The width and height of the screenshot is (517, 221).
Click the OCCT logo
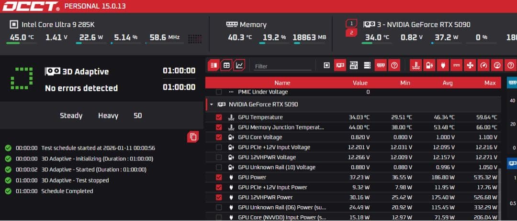(x=31, y=6)
